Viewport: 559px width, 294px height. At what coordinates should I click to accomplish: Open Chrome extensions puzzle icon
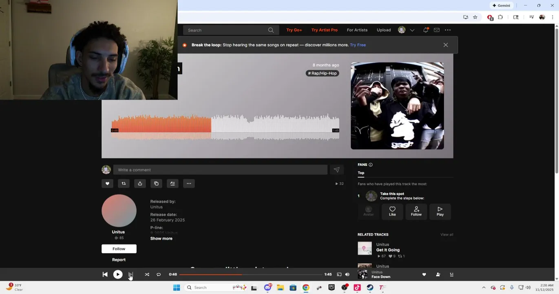500,17
